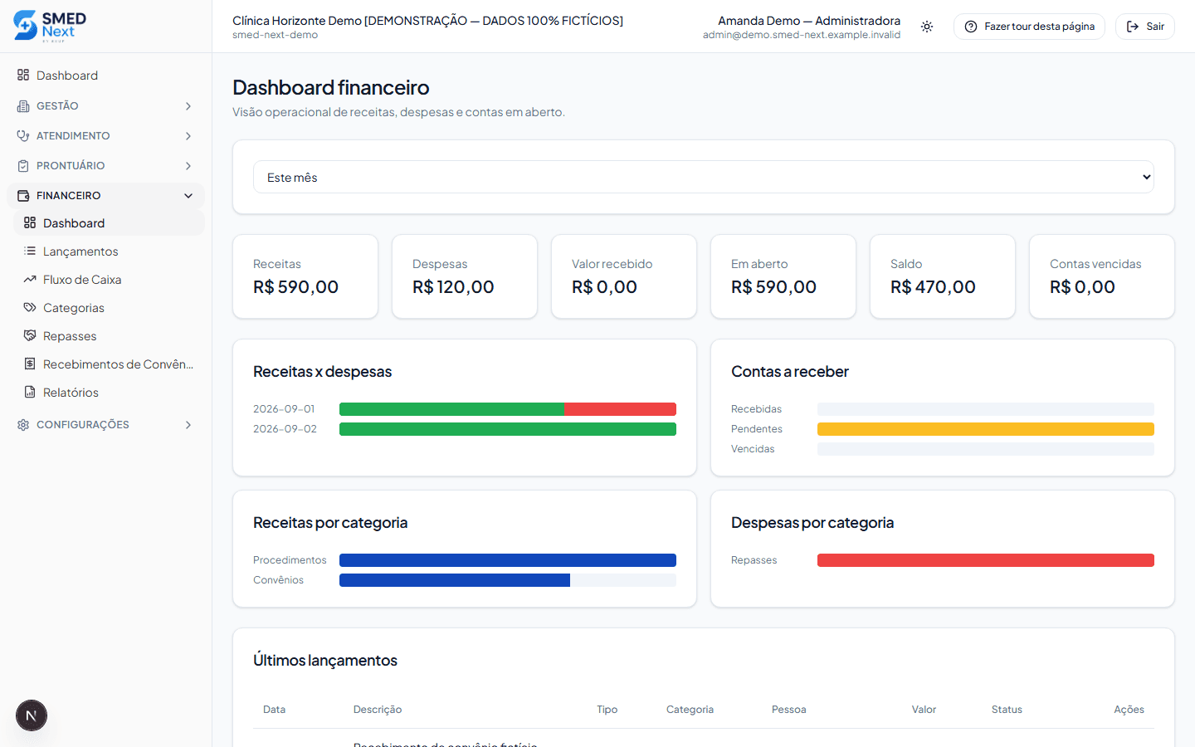This screenshot has width=1195, height=747.
Task: Toggle light/dark theme sun icon
Action: (x=927, y=27)
